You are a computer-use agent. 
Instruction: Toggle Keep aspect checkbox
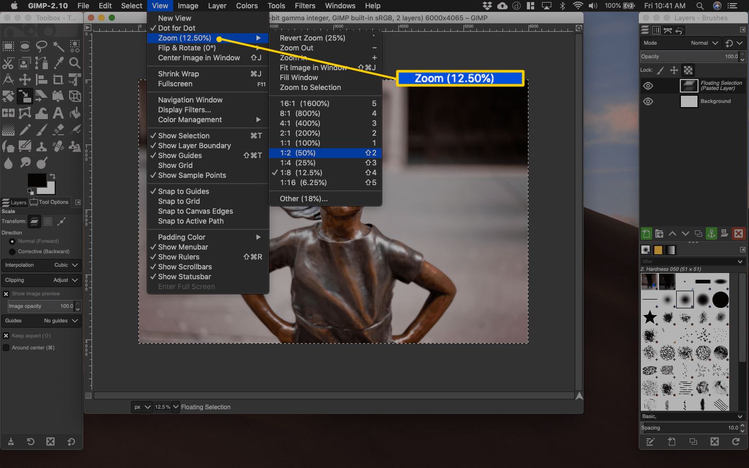[x=6, y=336]
